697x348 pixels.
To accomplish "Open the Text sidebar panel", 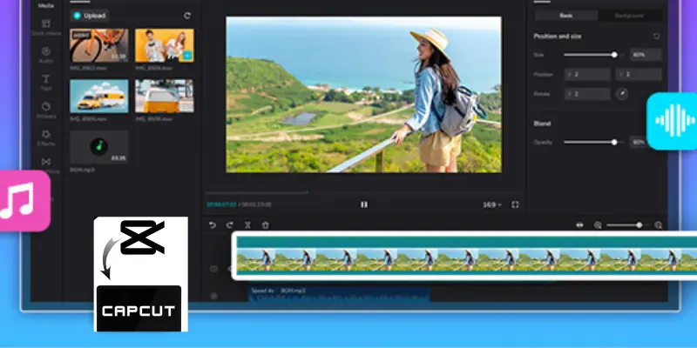I will tap(46, 83).
